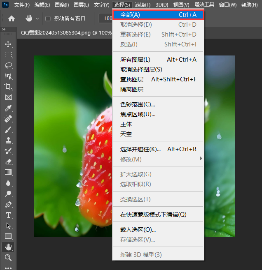Select the Spot Healing Brush tool
262x270 pixels.
[8, 119]
